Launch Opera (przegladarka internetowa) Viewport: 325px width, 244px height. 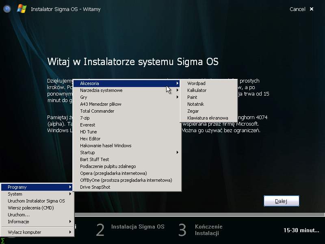[127, 173]
